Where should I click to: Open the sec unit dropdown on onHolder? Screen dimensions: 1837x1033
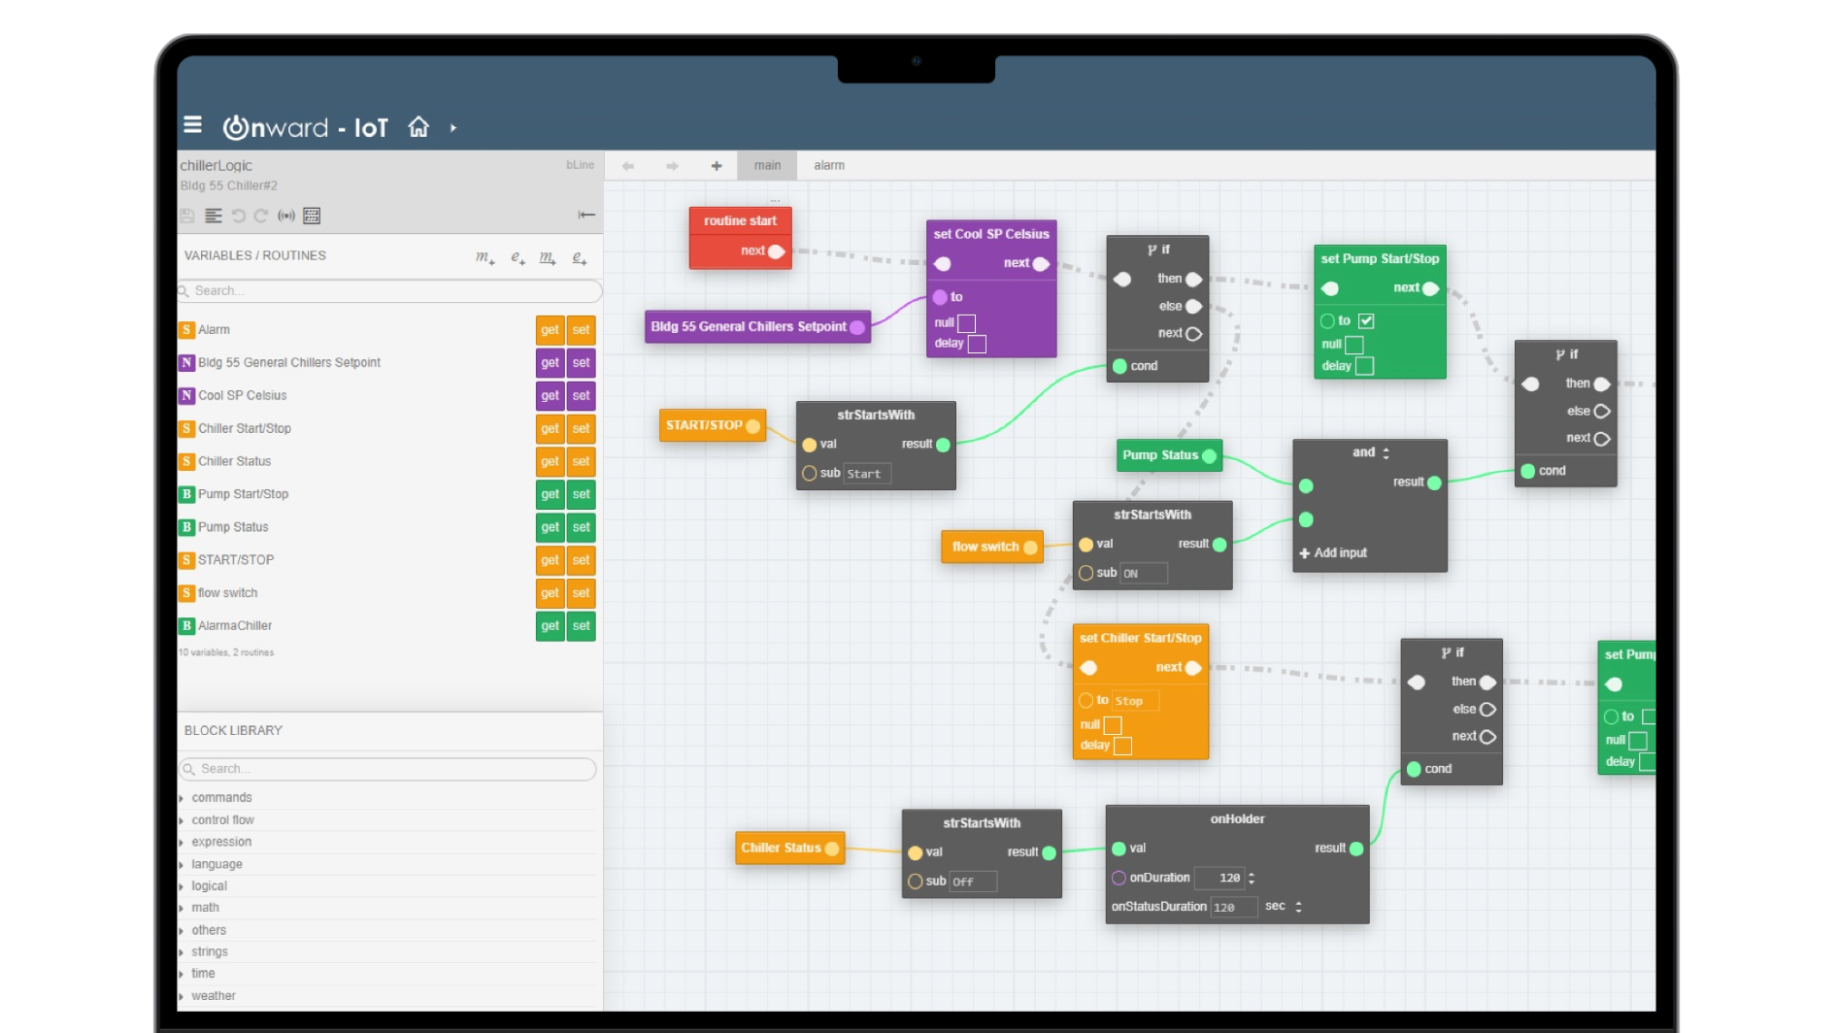pyautogui.click(x=1298, y=907)
